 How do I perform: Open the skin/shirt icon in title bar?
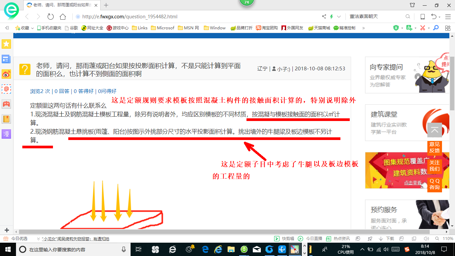click(412, 5)
